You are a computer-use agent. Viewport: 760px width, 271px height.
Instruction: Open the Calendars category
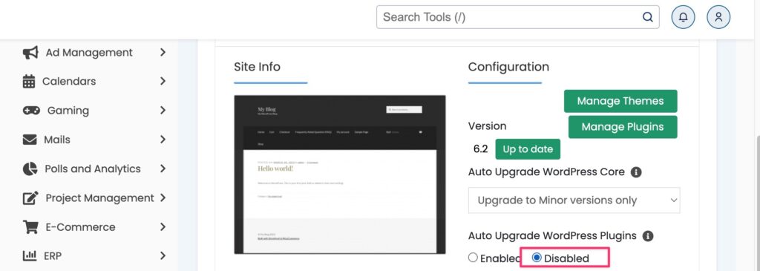(x=69, y=82)
